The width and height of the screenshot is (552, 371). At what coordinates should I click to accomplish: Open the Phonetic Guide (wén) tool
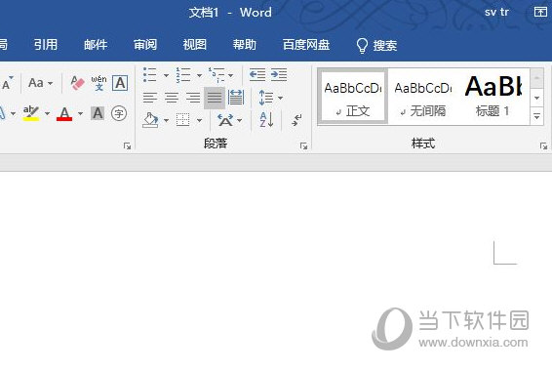click(x=99, y=83)
